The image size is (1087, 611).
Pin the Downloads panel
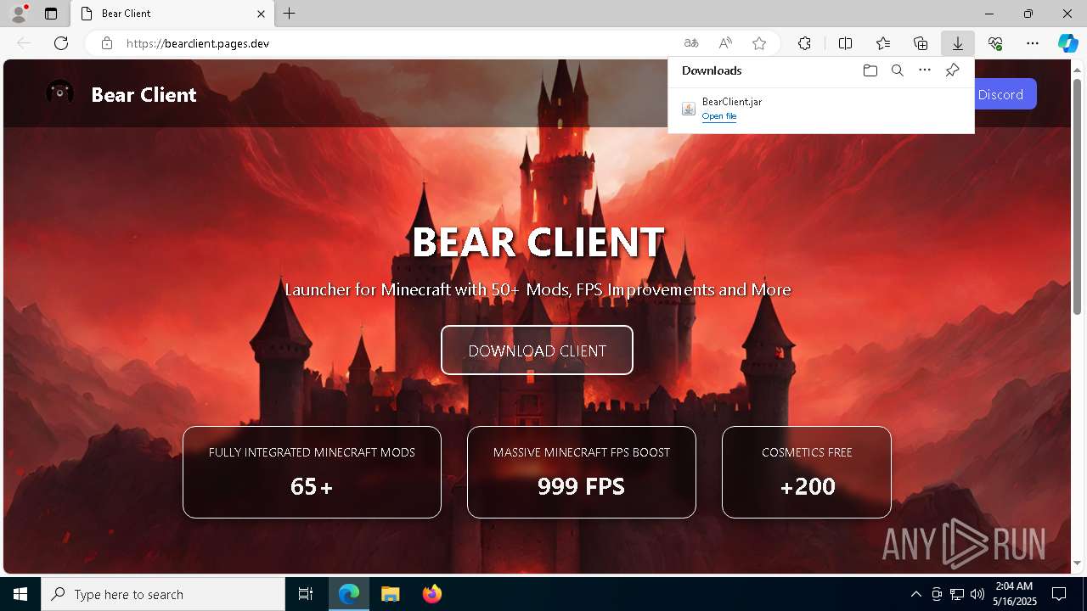click(952, 70)
